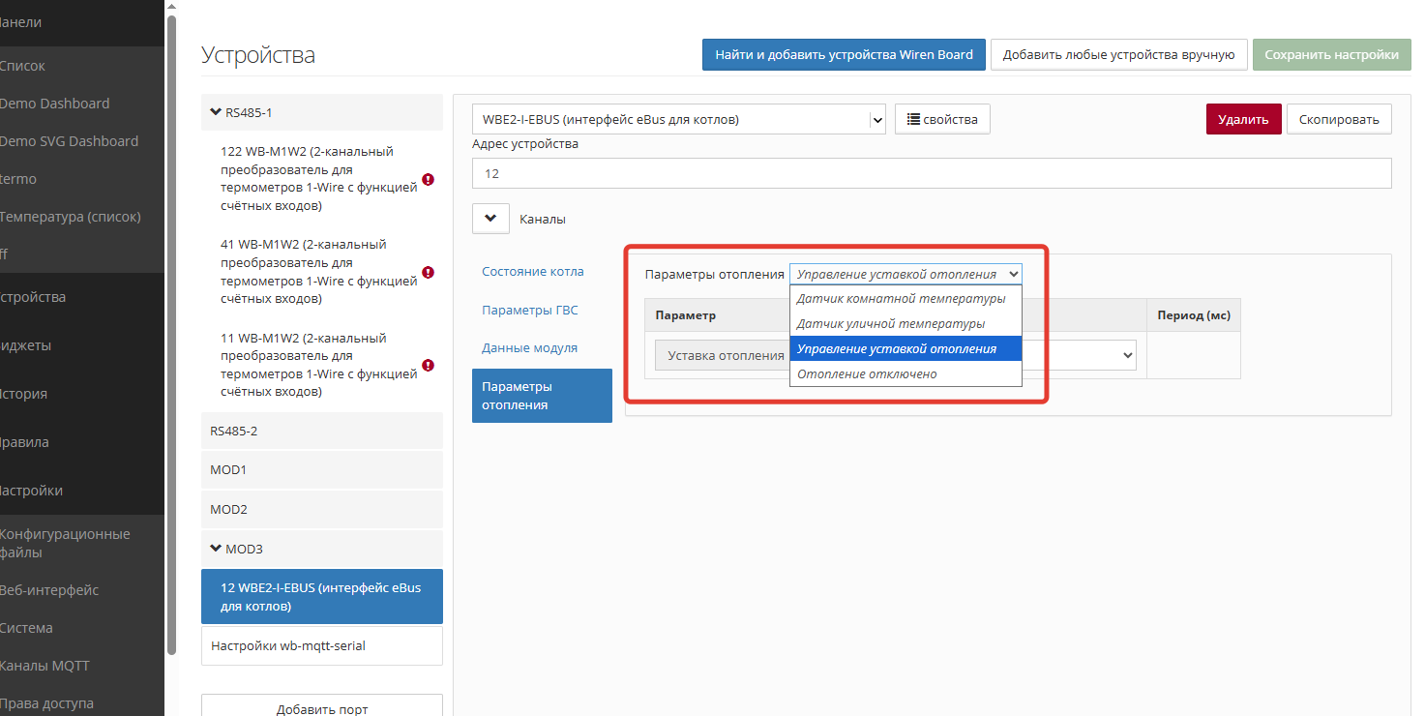Open device properties via list icon button
Image resolution: width=1425 pixels, height=716 pixels.
pos(941,120)
